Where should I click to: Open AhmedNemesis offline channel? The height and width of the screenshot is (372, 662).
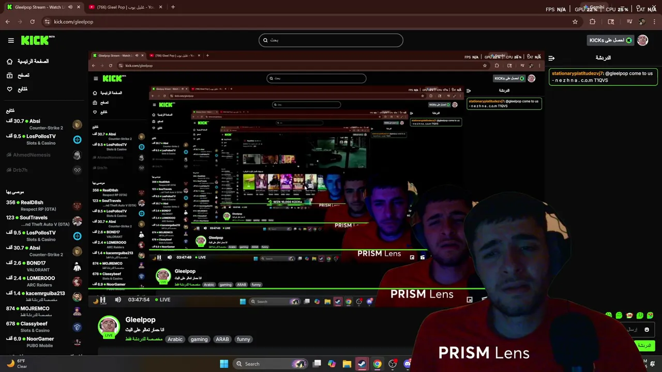[43, 155]
